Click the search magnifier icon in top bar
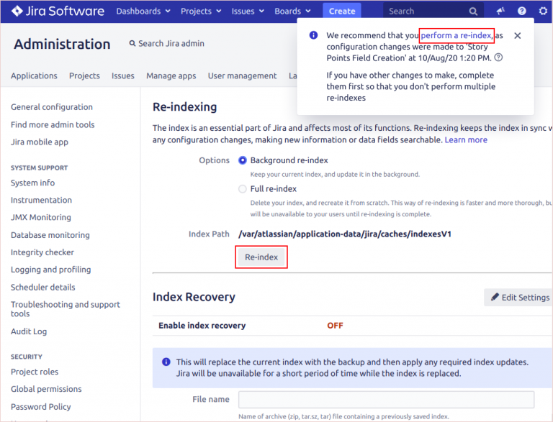 pos(473,12)
